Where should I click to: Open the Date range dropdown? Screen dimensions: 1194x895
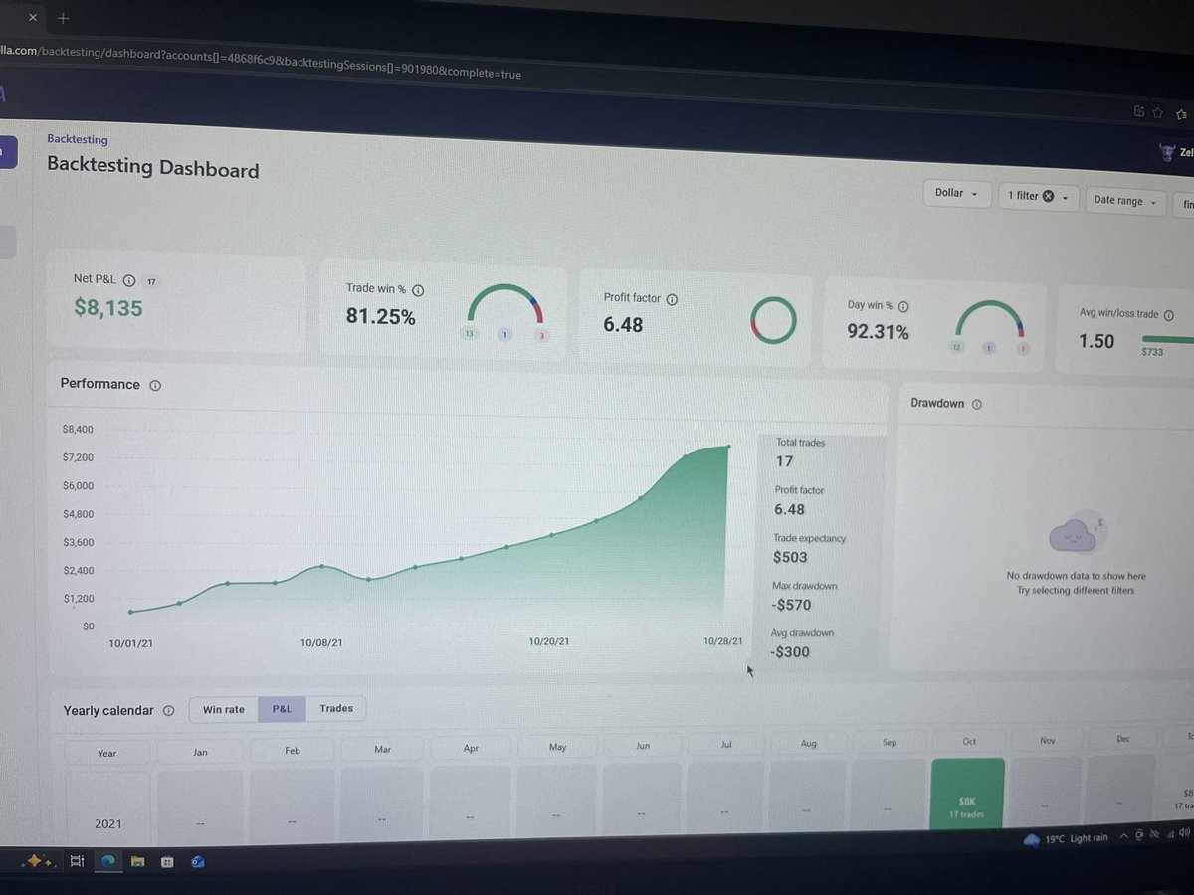[x=1125, y=201]
